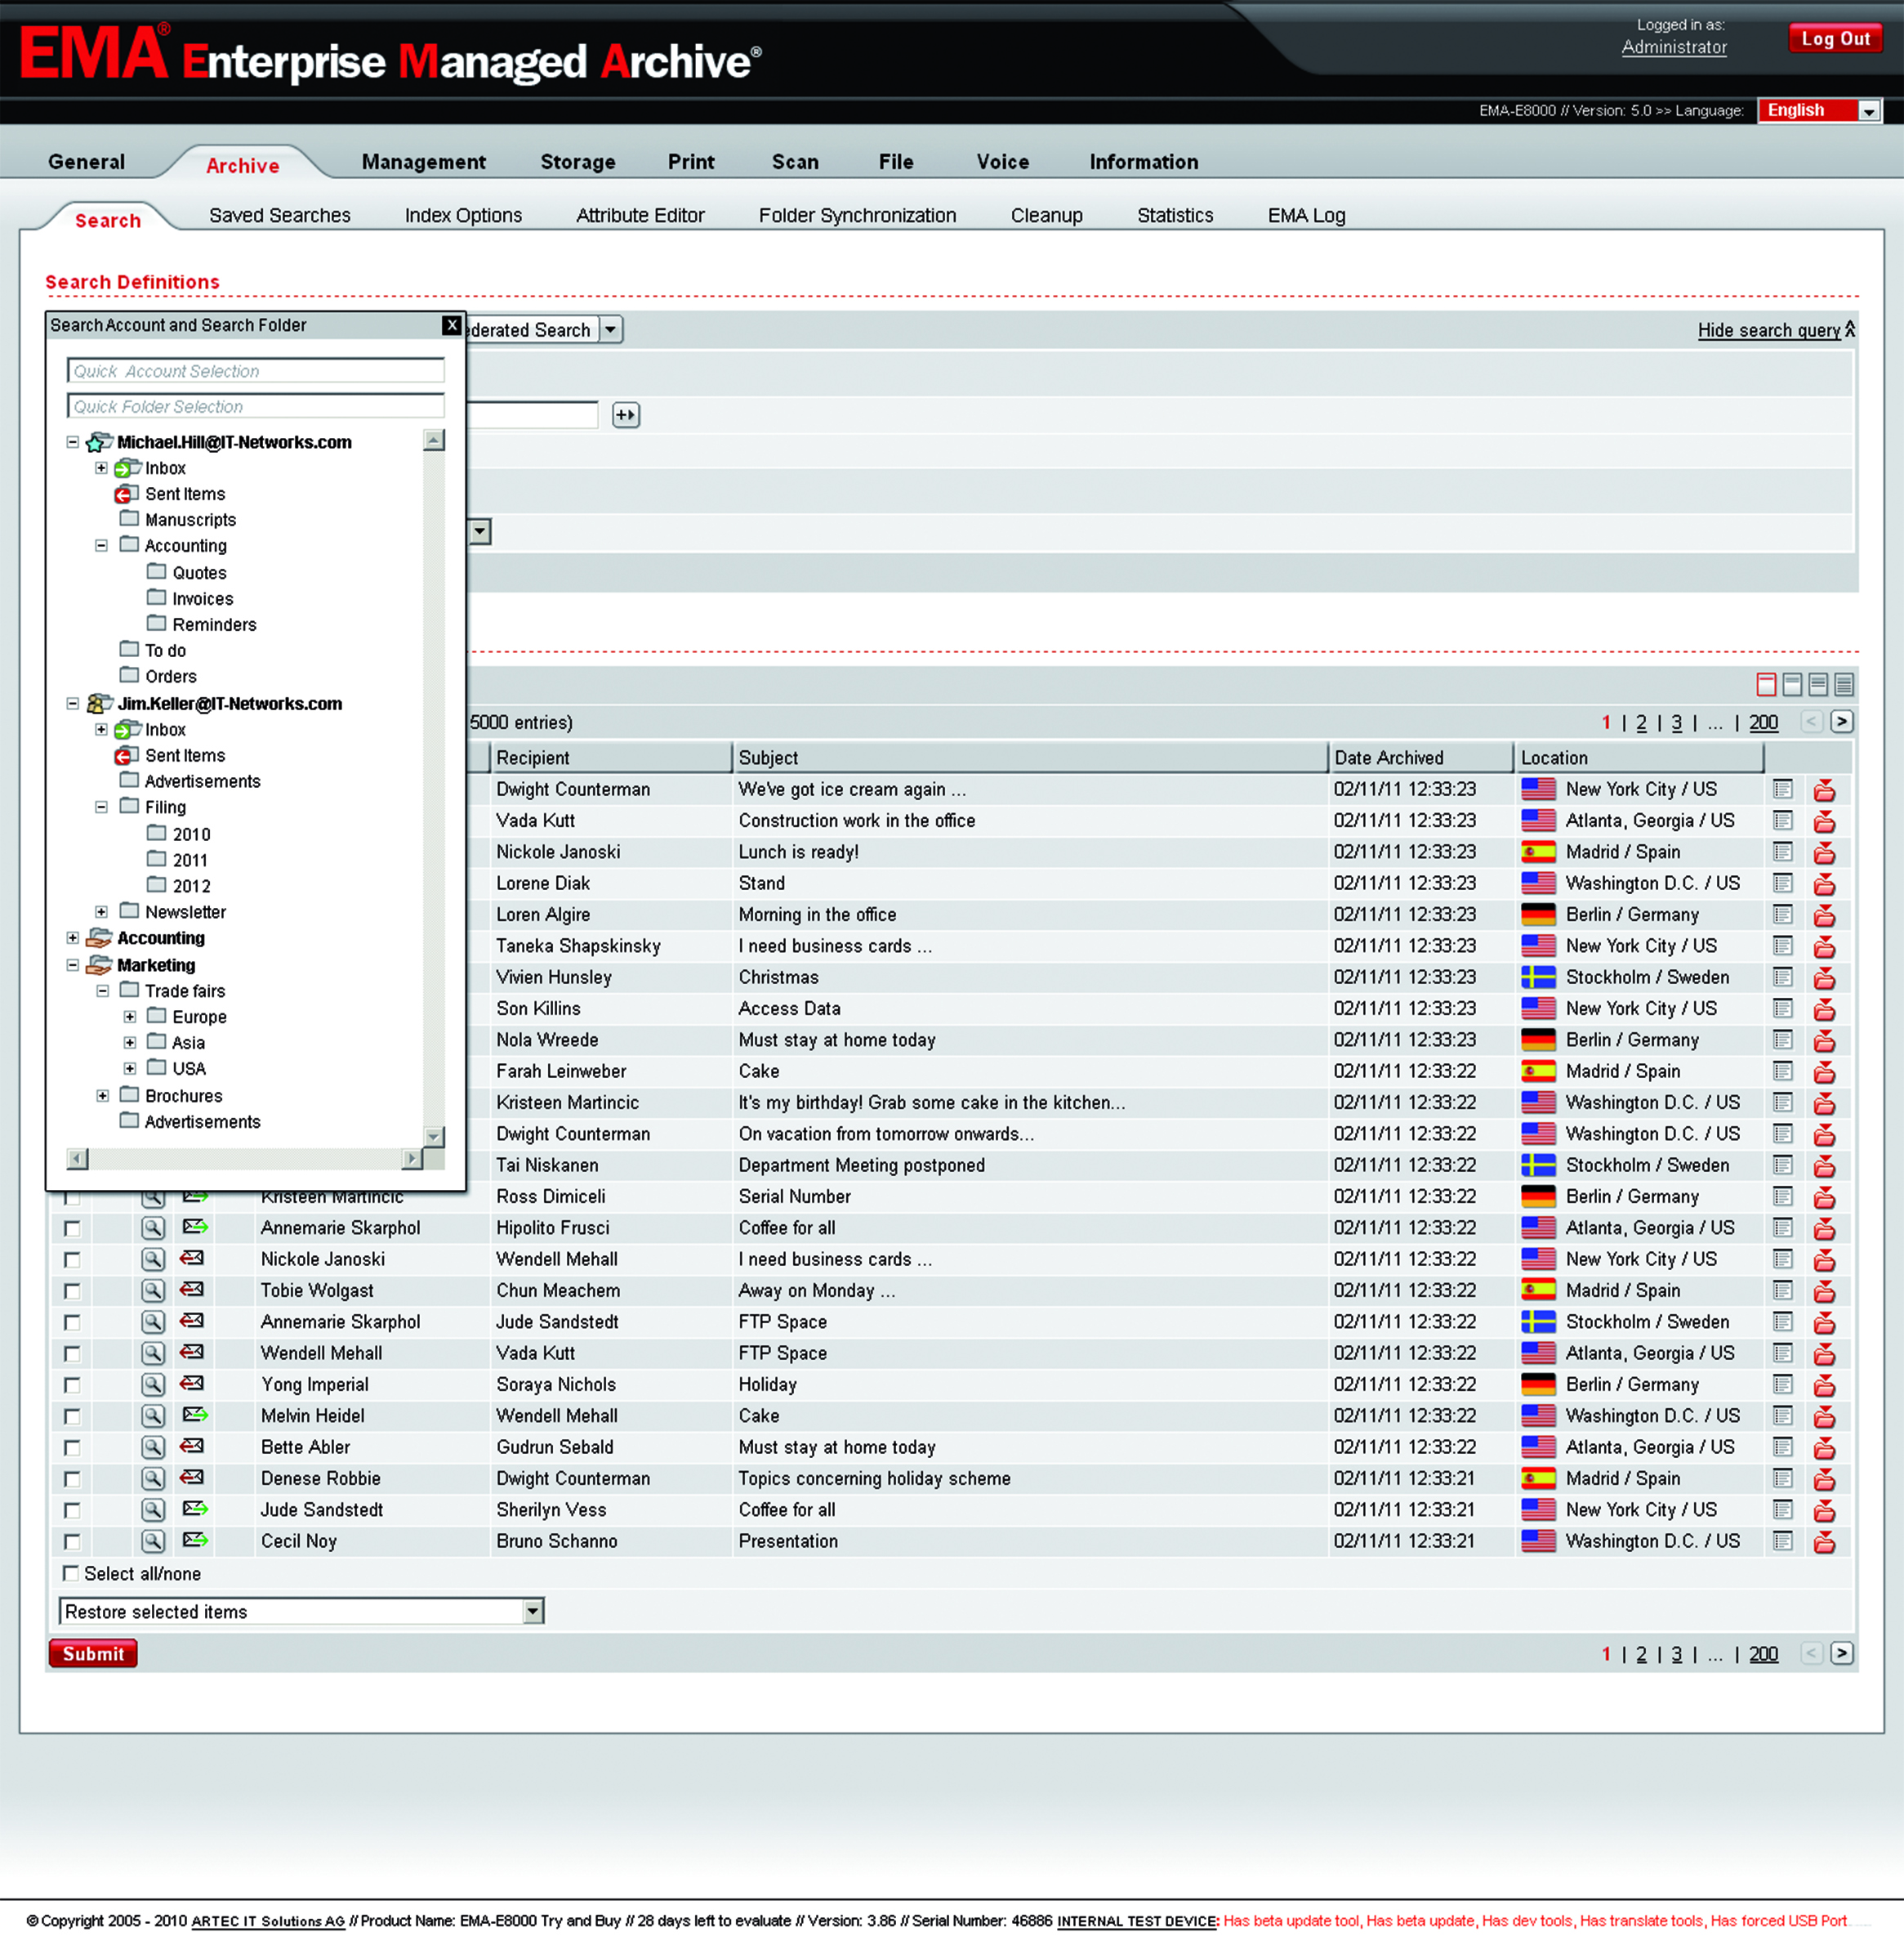Viewport: 1904px width, 1941px height.
Task: Check the Select all/none checkbox
Action: coord(71,1572)
